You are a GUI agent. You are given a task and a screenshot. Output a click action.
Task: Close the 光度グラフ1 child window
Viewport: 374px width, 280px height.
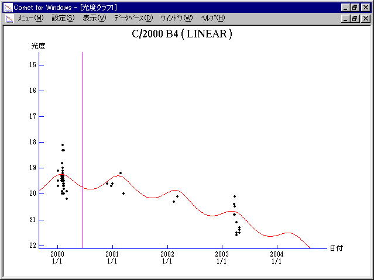(x=365, y=18)
